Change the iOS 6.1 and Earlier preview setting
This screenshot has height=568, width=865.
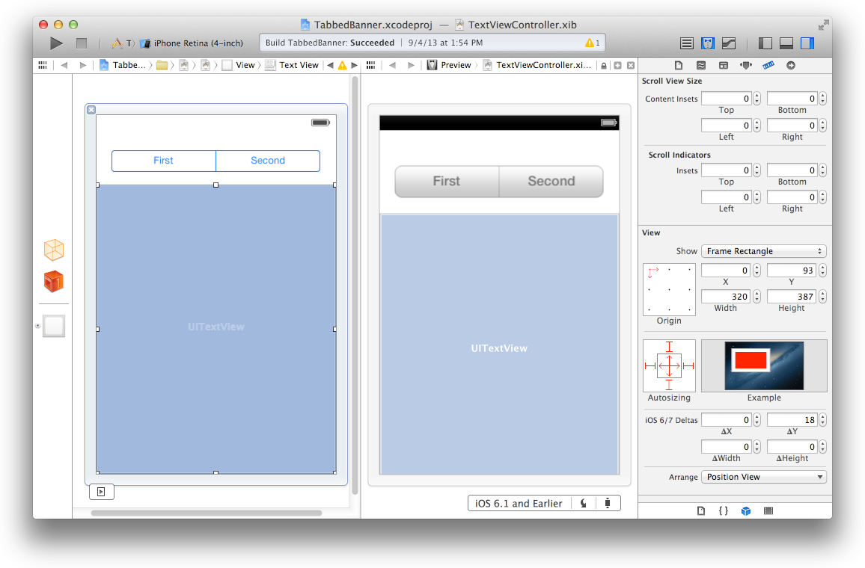tap(519, 502)
